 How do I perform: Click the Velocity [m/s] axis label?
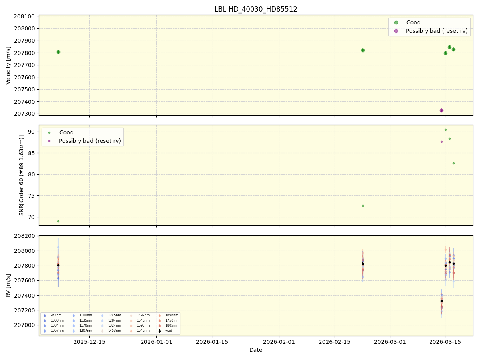[x=8, y=64]
